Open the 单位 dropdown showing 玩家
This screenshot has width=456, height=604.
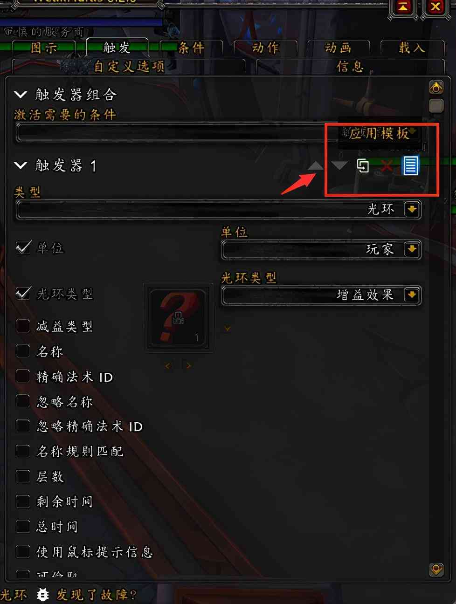coord(321,250)
